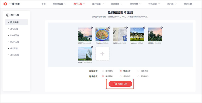Select 图片压缩 item in sidebar list
This screenshot has width=202, height=103.
[x=16, y=22]
